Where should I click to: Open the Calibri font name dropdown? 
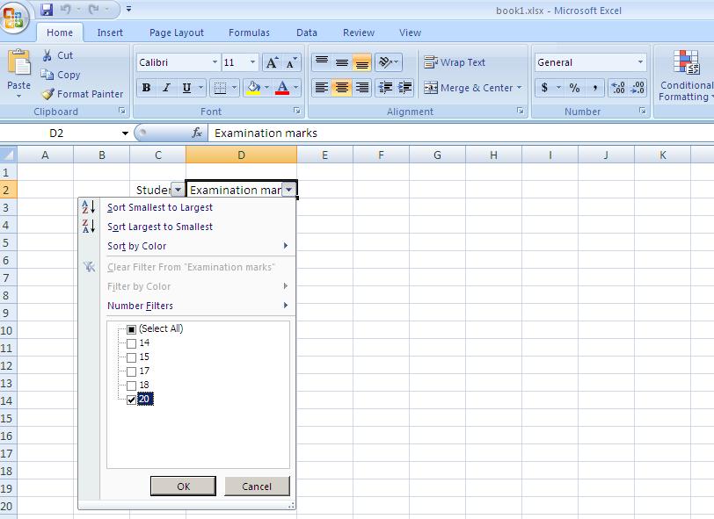[215, 62]
